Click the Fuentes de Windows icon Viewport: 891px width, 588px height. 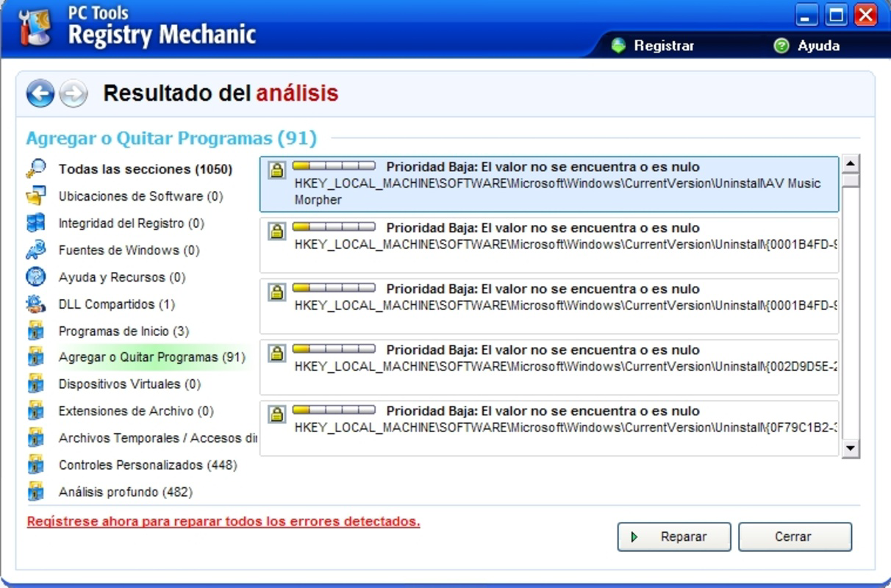pyautogui.click(x=35, y=250)
